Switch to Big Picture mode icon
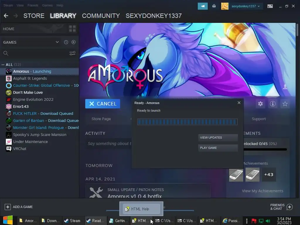This screenshot has height=225, width=300. (270, 6)
